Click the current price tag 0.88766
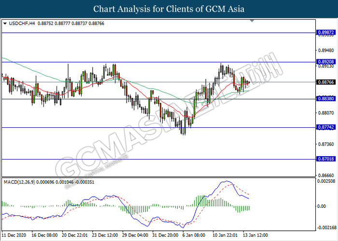338x241 pixels. point(325,82)
